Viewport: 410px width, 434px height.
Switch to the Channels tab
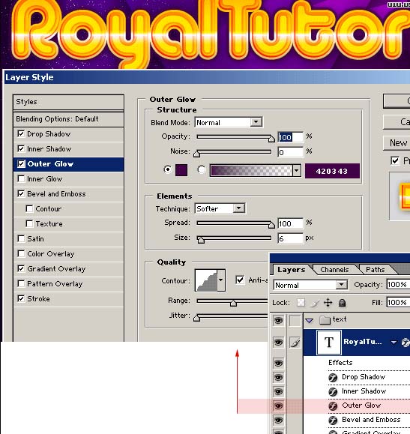pos(334,270)
